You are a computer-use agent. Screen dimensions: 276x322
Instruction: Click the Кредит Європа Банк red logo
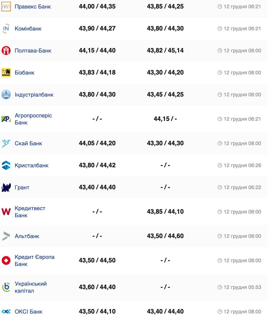[6, 260]
